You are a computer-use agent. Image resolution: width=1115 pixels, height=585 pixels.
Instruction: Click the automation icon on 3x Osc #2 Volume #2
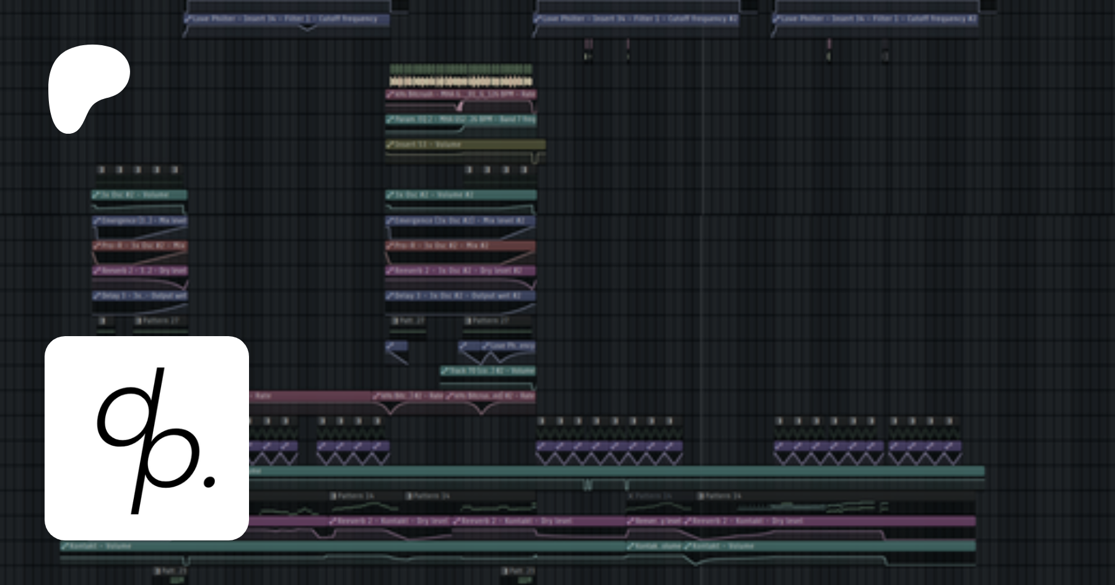pyautogui.click(x=390, y=195)
